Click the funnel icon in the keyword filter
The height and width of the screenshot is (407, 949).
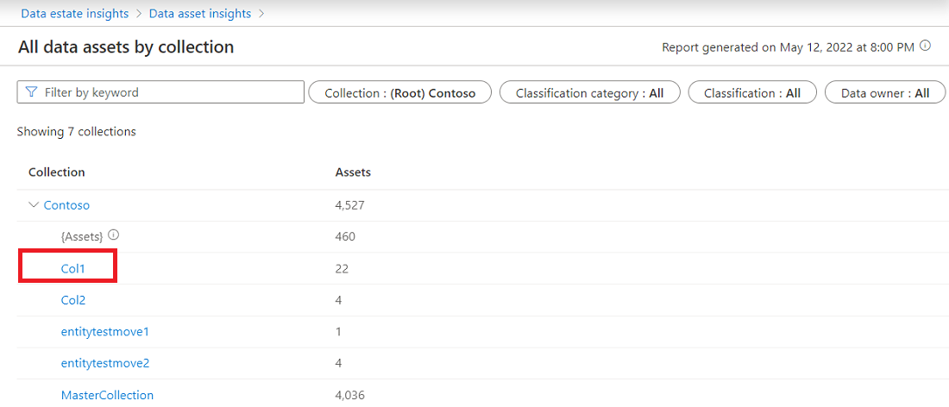coord(32,92)
